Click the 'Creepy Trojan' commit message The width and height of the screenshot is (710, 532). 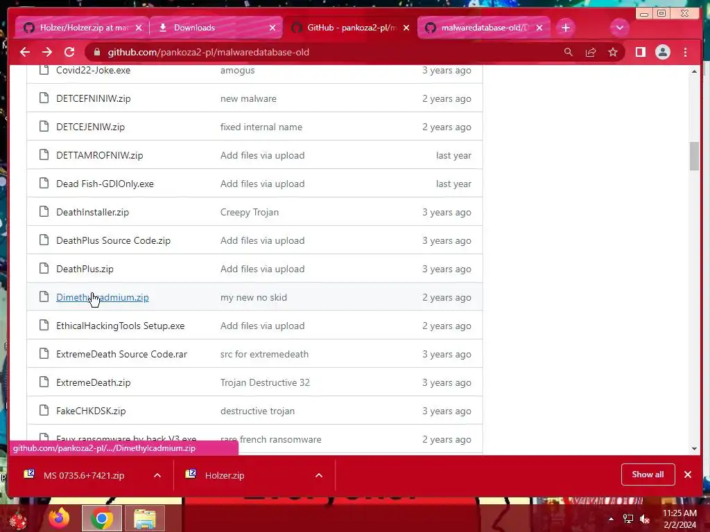250,212
